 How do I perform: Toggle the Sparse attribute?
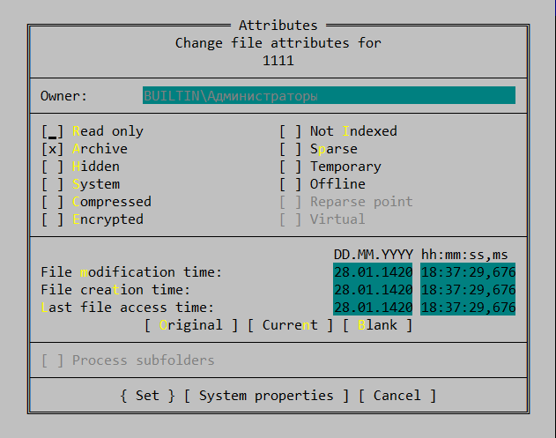pos(318,149)
